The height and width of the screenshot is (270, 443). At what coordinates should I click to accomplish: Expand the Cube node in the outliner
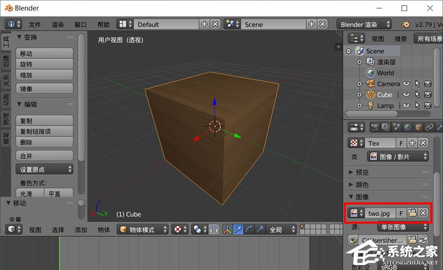pyautogui.click(x=359, y=95)
